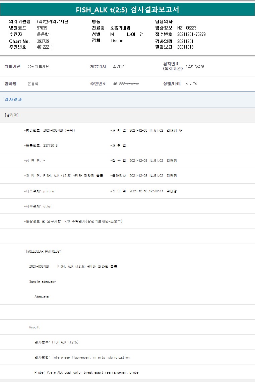Click the 환자번호 value 120175279
The height and width of the screenshot is (382, 255).
click(x=195, y=67)
